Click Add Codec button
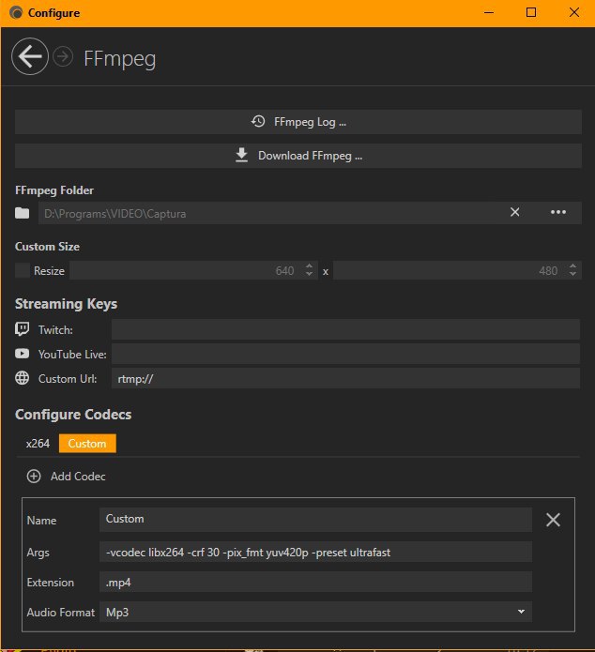Image resolution: width=595 pixels, height=652 pixels. 67,477
